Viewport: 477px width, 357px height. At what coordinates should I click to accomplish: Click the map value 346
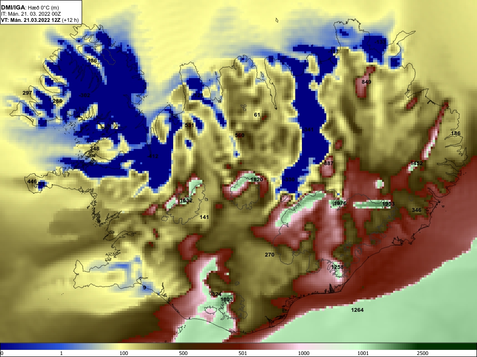point(416,210)
